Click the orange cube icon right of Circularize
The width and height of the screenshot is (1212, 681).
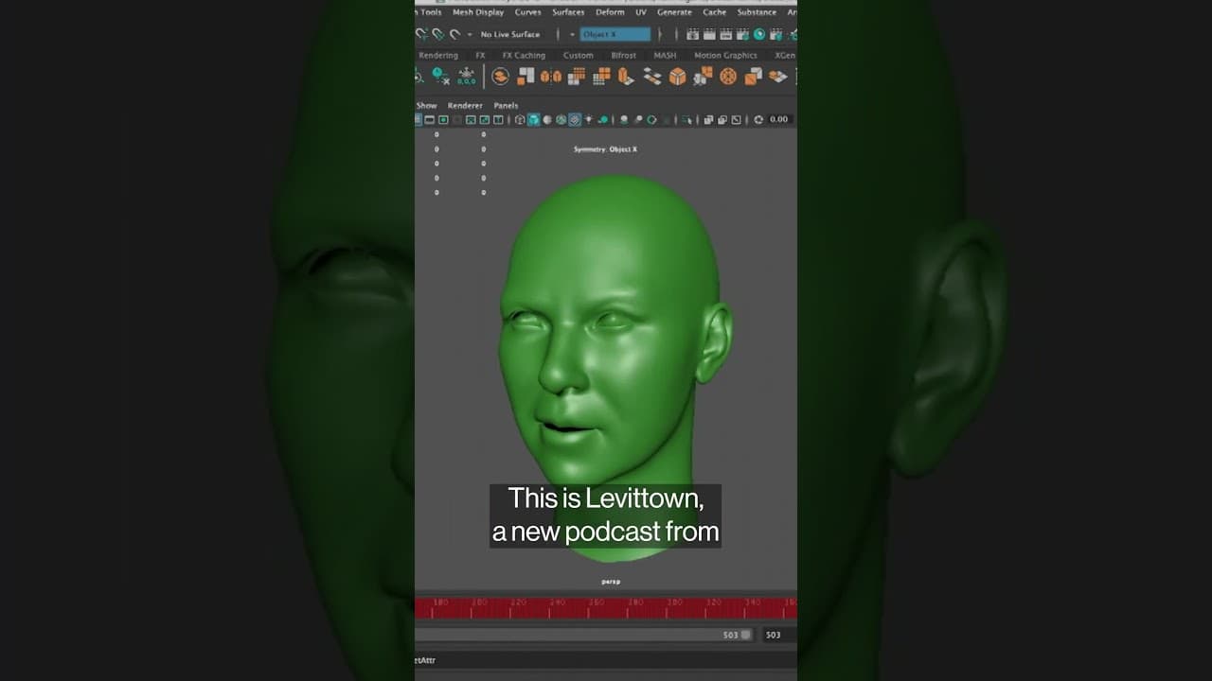(754, 77)
